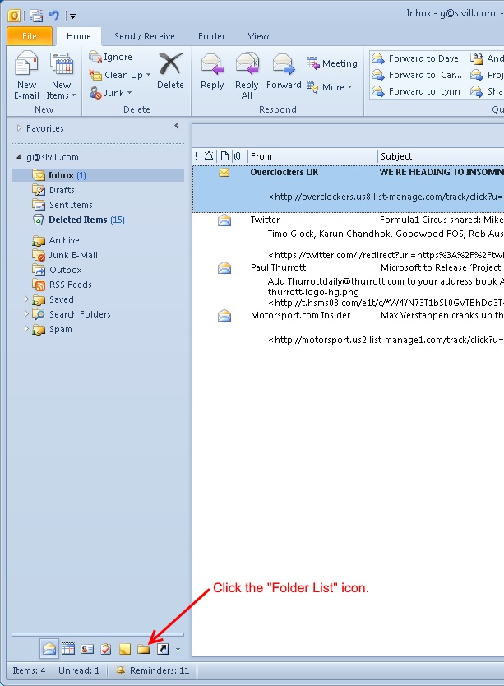Switch to the Home tab
Screen dimensions: 504x686
pos(79,36)
